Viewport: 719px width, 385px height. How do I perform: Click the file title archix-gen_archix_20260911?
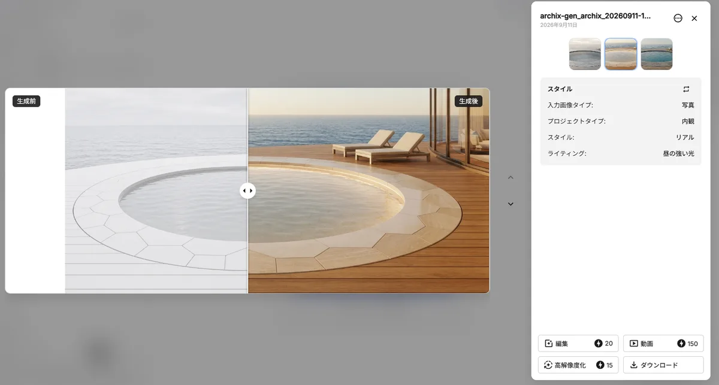point(595,16)
